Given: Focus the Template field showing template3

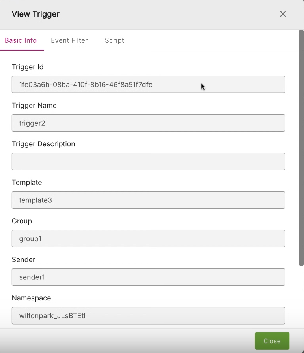Looking at the screenshot, I should [x=148, y=200].
